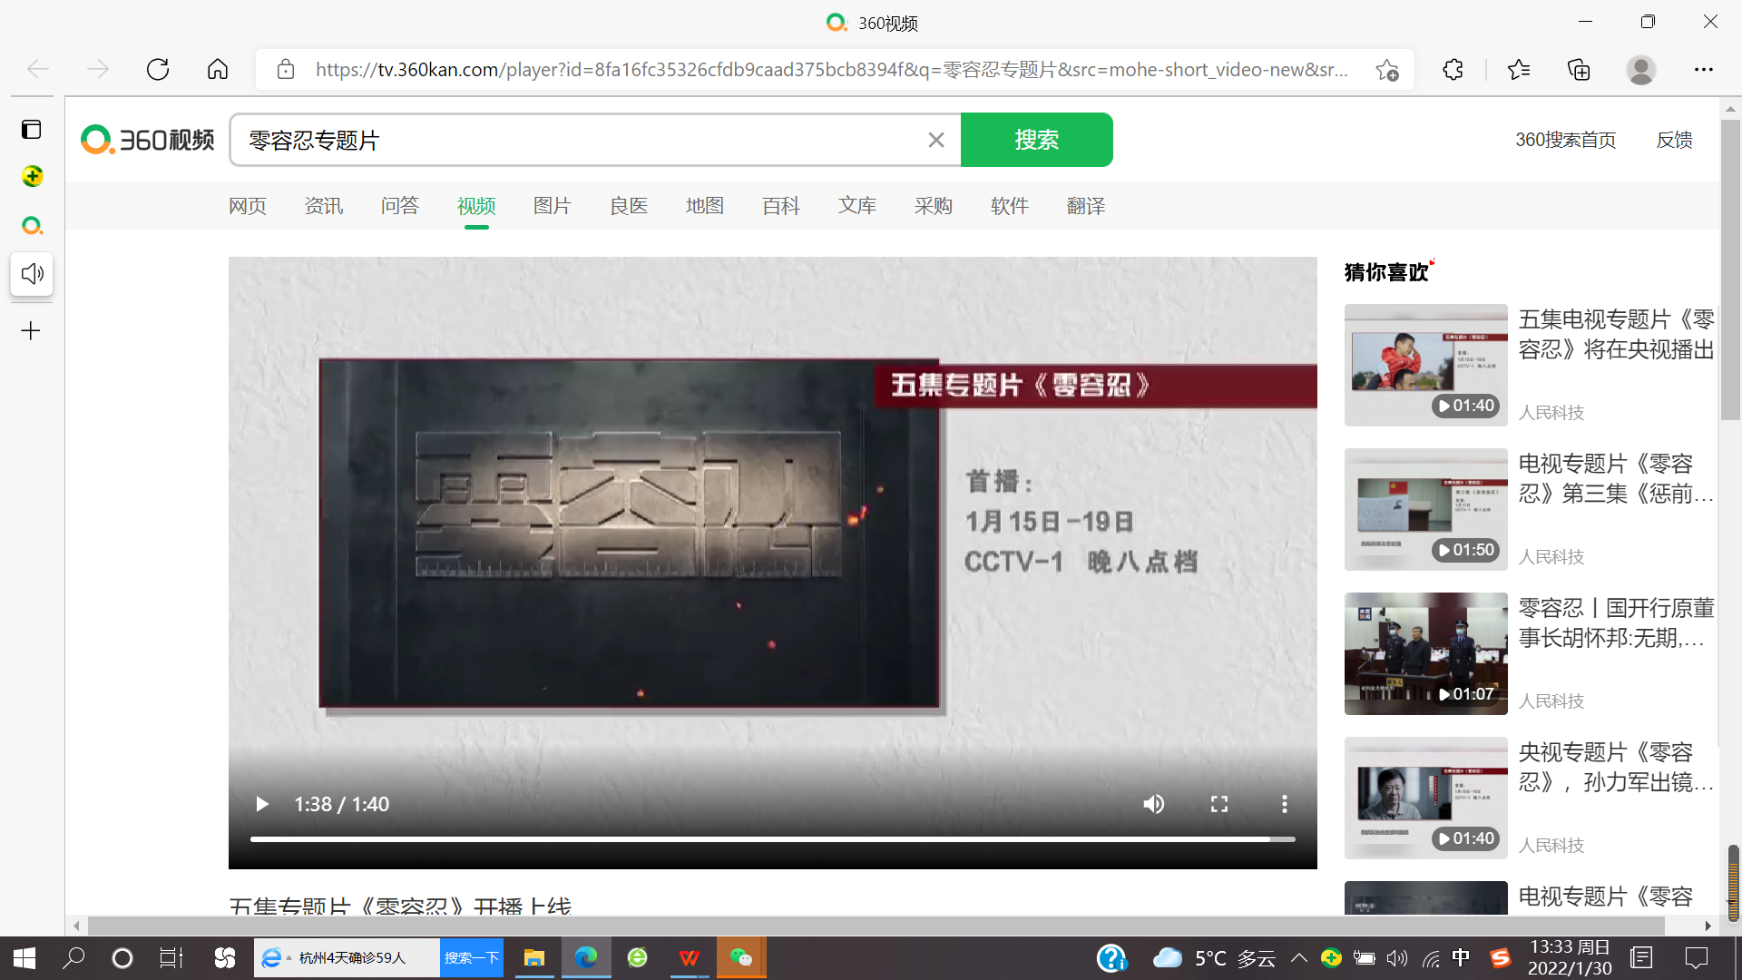
Task: Add a new sidebar item with plus
Action: click(x=31, y=331)
